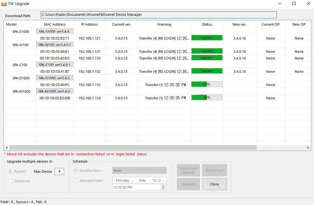Decrease the time with the down spinner arrow
The image size is (314, 205).
pos(163,189)
